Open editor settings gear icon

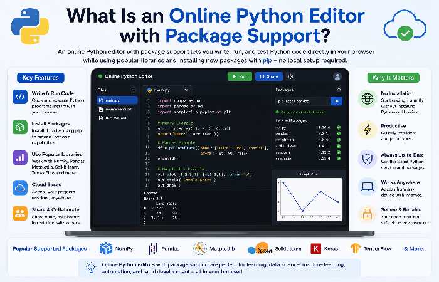pyautogui.click(x=290, y=76)
